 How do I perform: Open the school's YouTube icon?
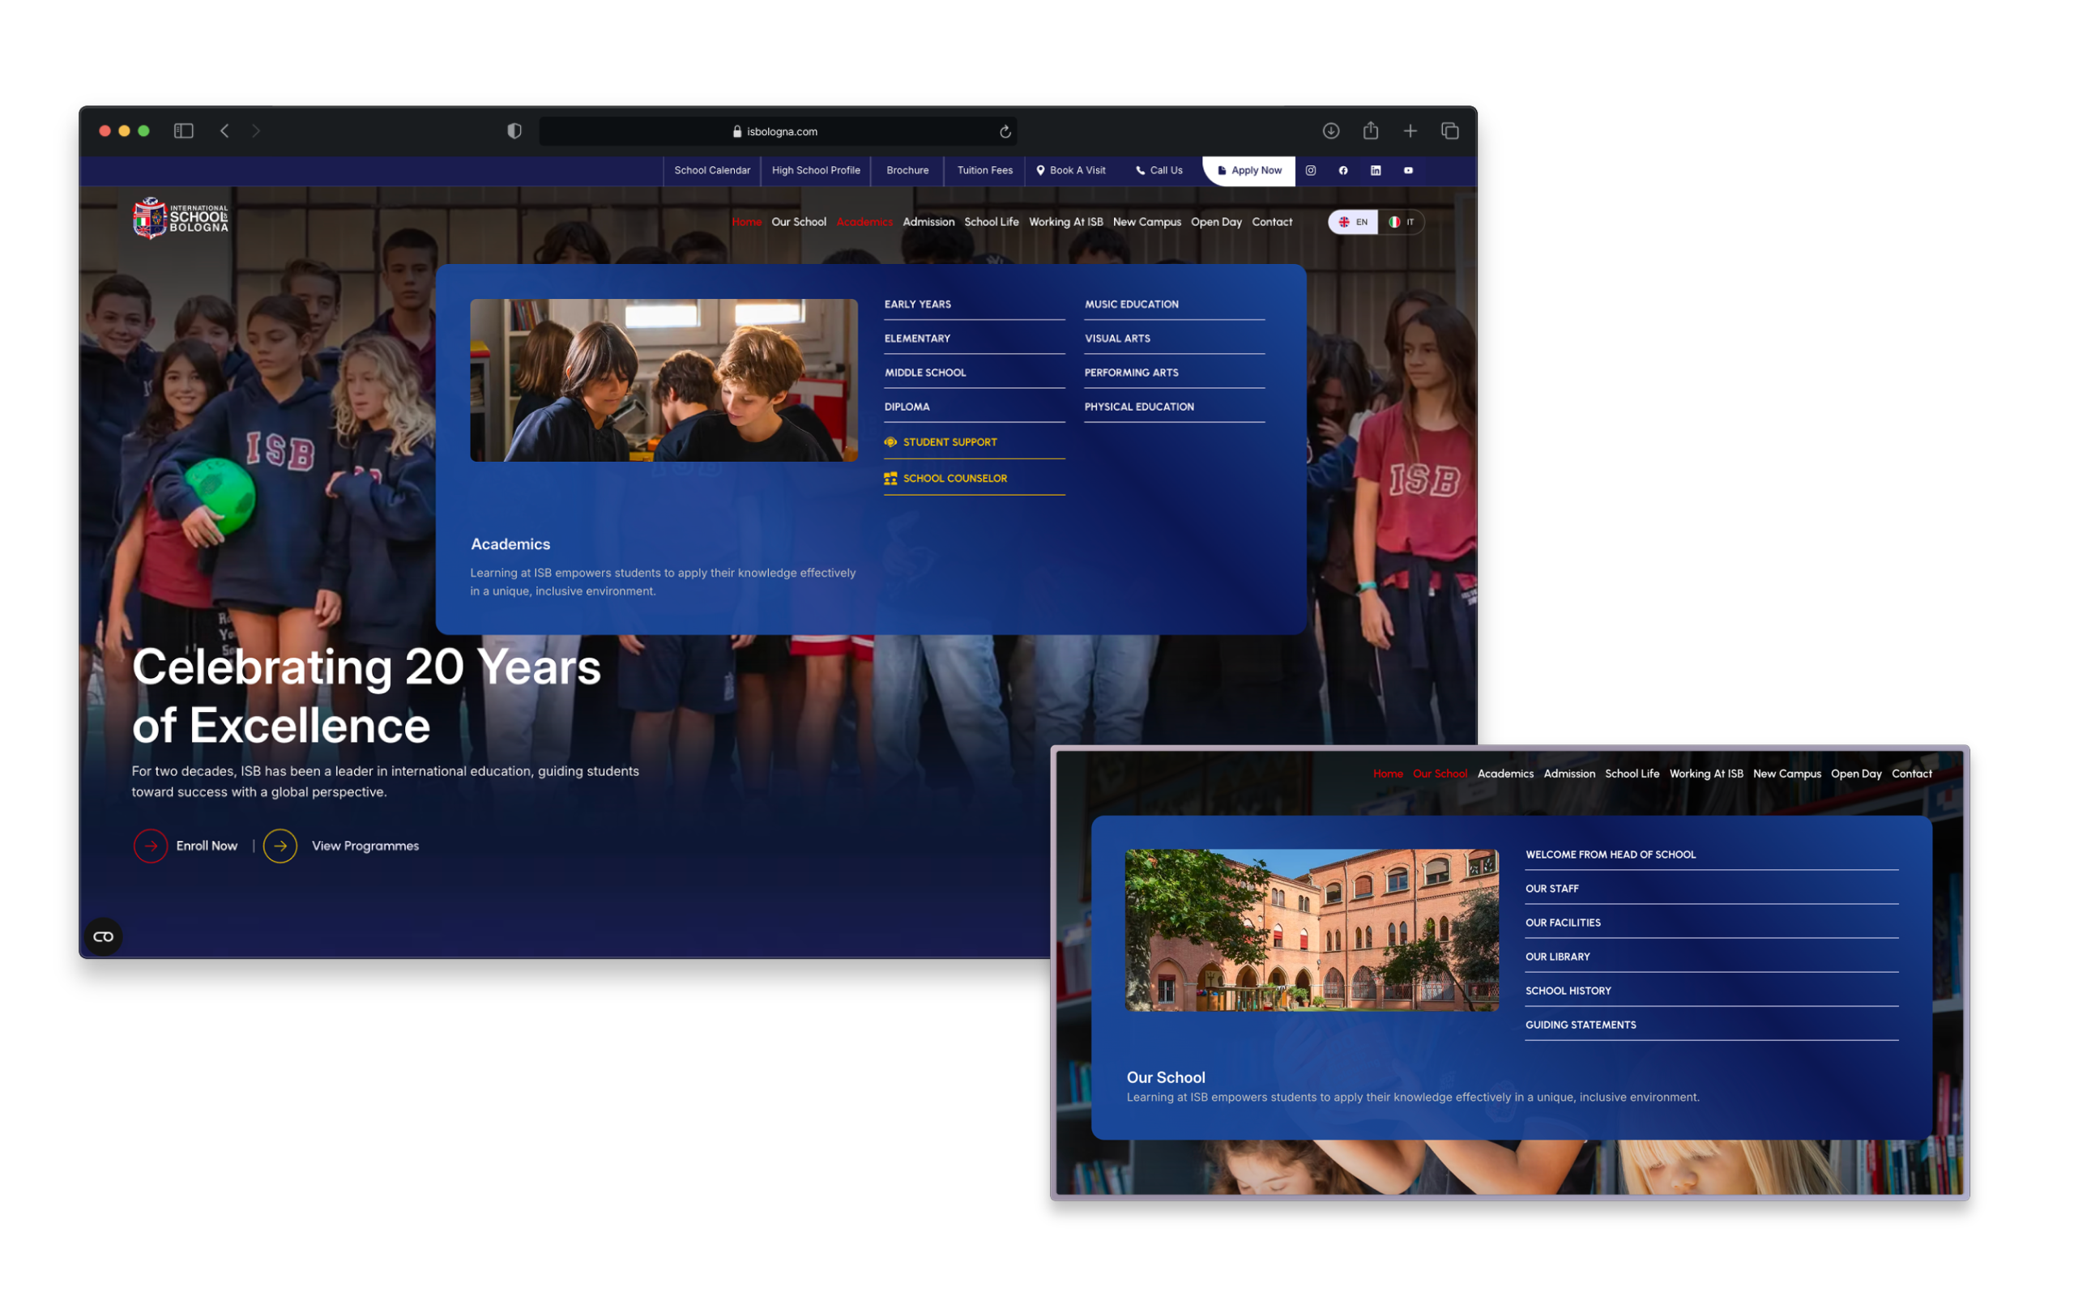click(1408, 171)
